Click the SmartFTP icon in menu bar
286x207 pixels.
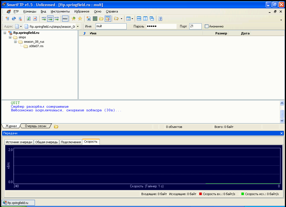tap(8, 11)
